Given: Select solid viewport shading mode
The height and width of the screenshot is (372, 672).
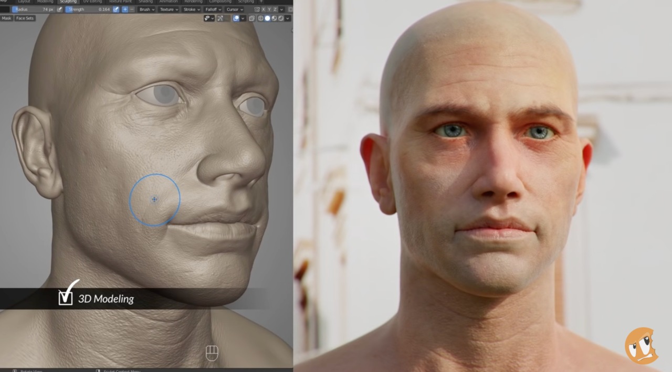Looking at the screenshot, I should 267,18.
